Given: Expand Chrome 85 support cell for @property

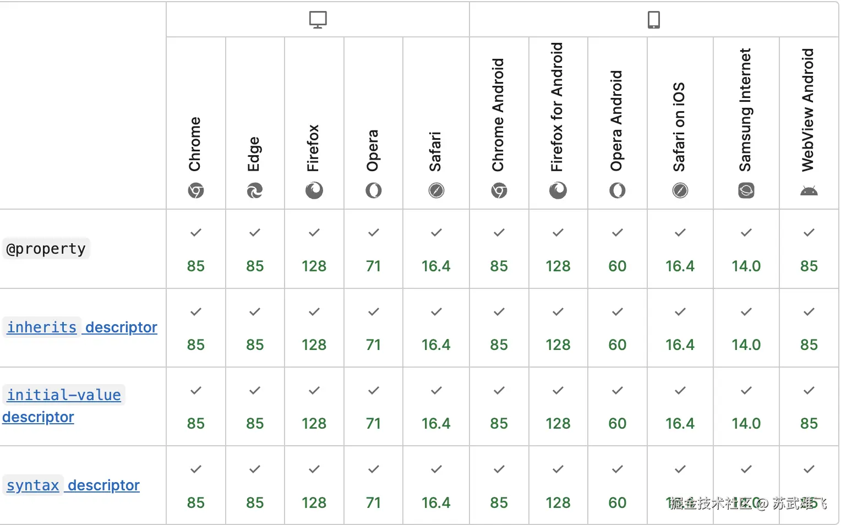Looking at the screenshot, I should [196, 249].
